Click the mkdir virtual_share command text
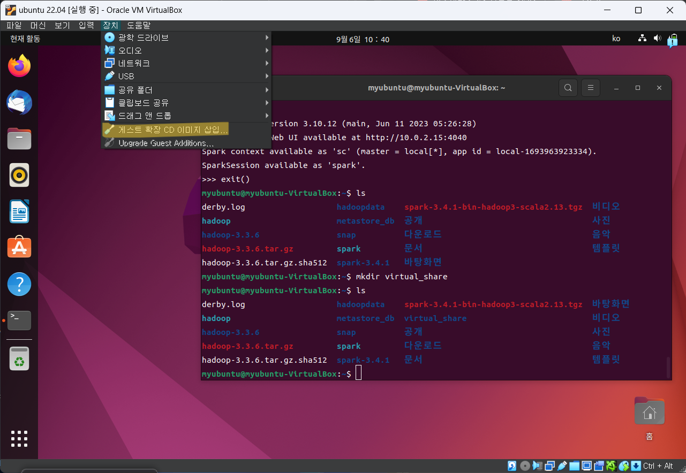Screen dimensions: 686x473 tap(402, 277)
